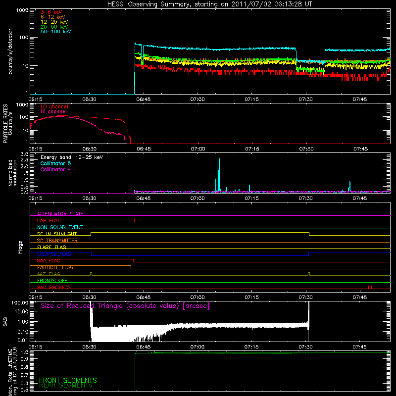Select the SC_IN_SUNLIGHT flag label
396x396 pixels.
pyautogui.click(x=57, y=234)
